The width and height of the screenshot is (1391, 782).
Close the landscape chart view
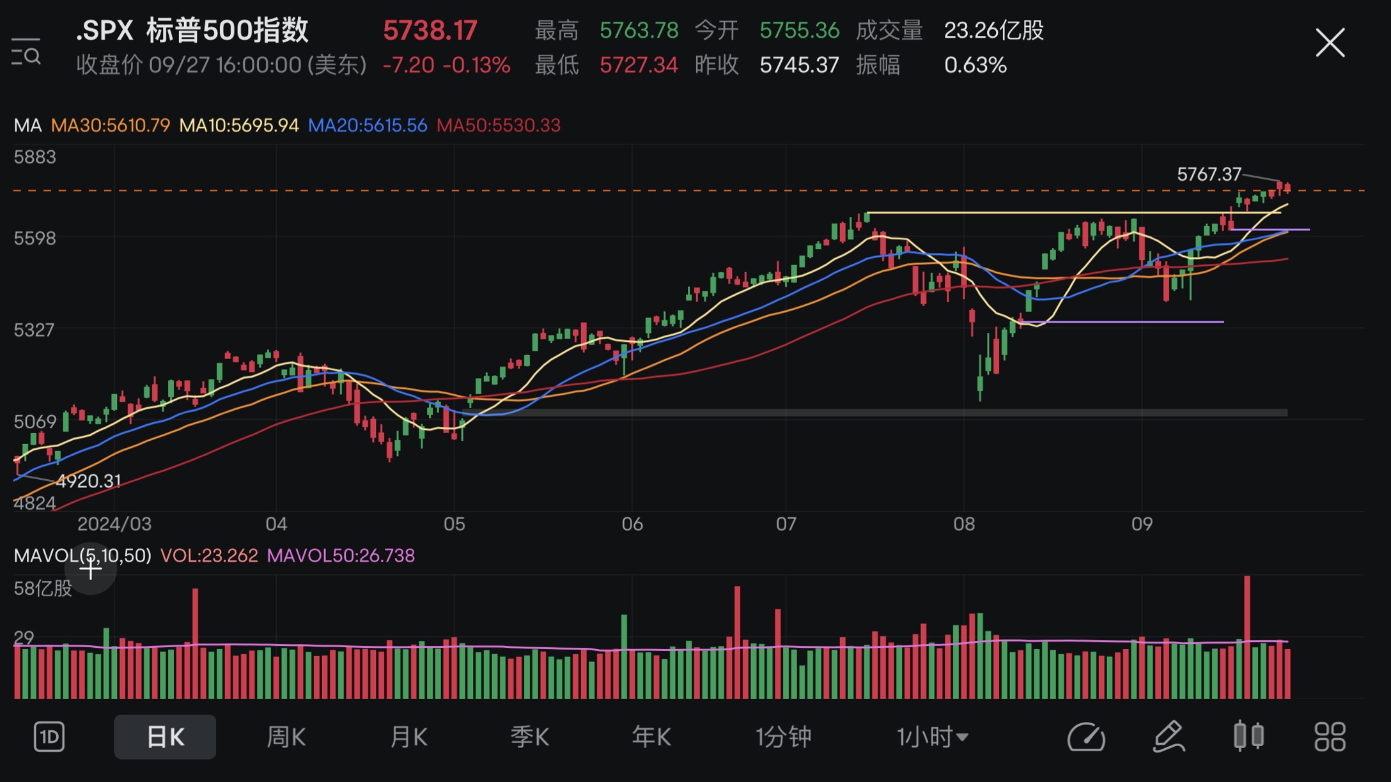[1330, 43]
